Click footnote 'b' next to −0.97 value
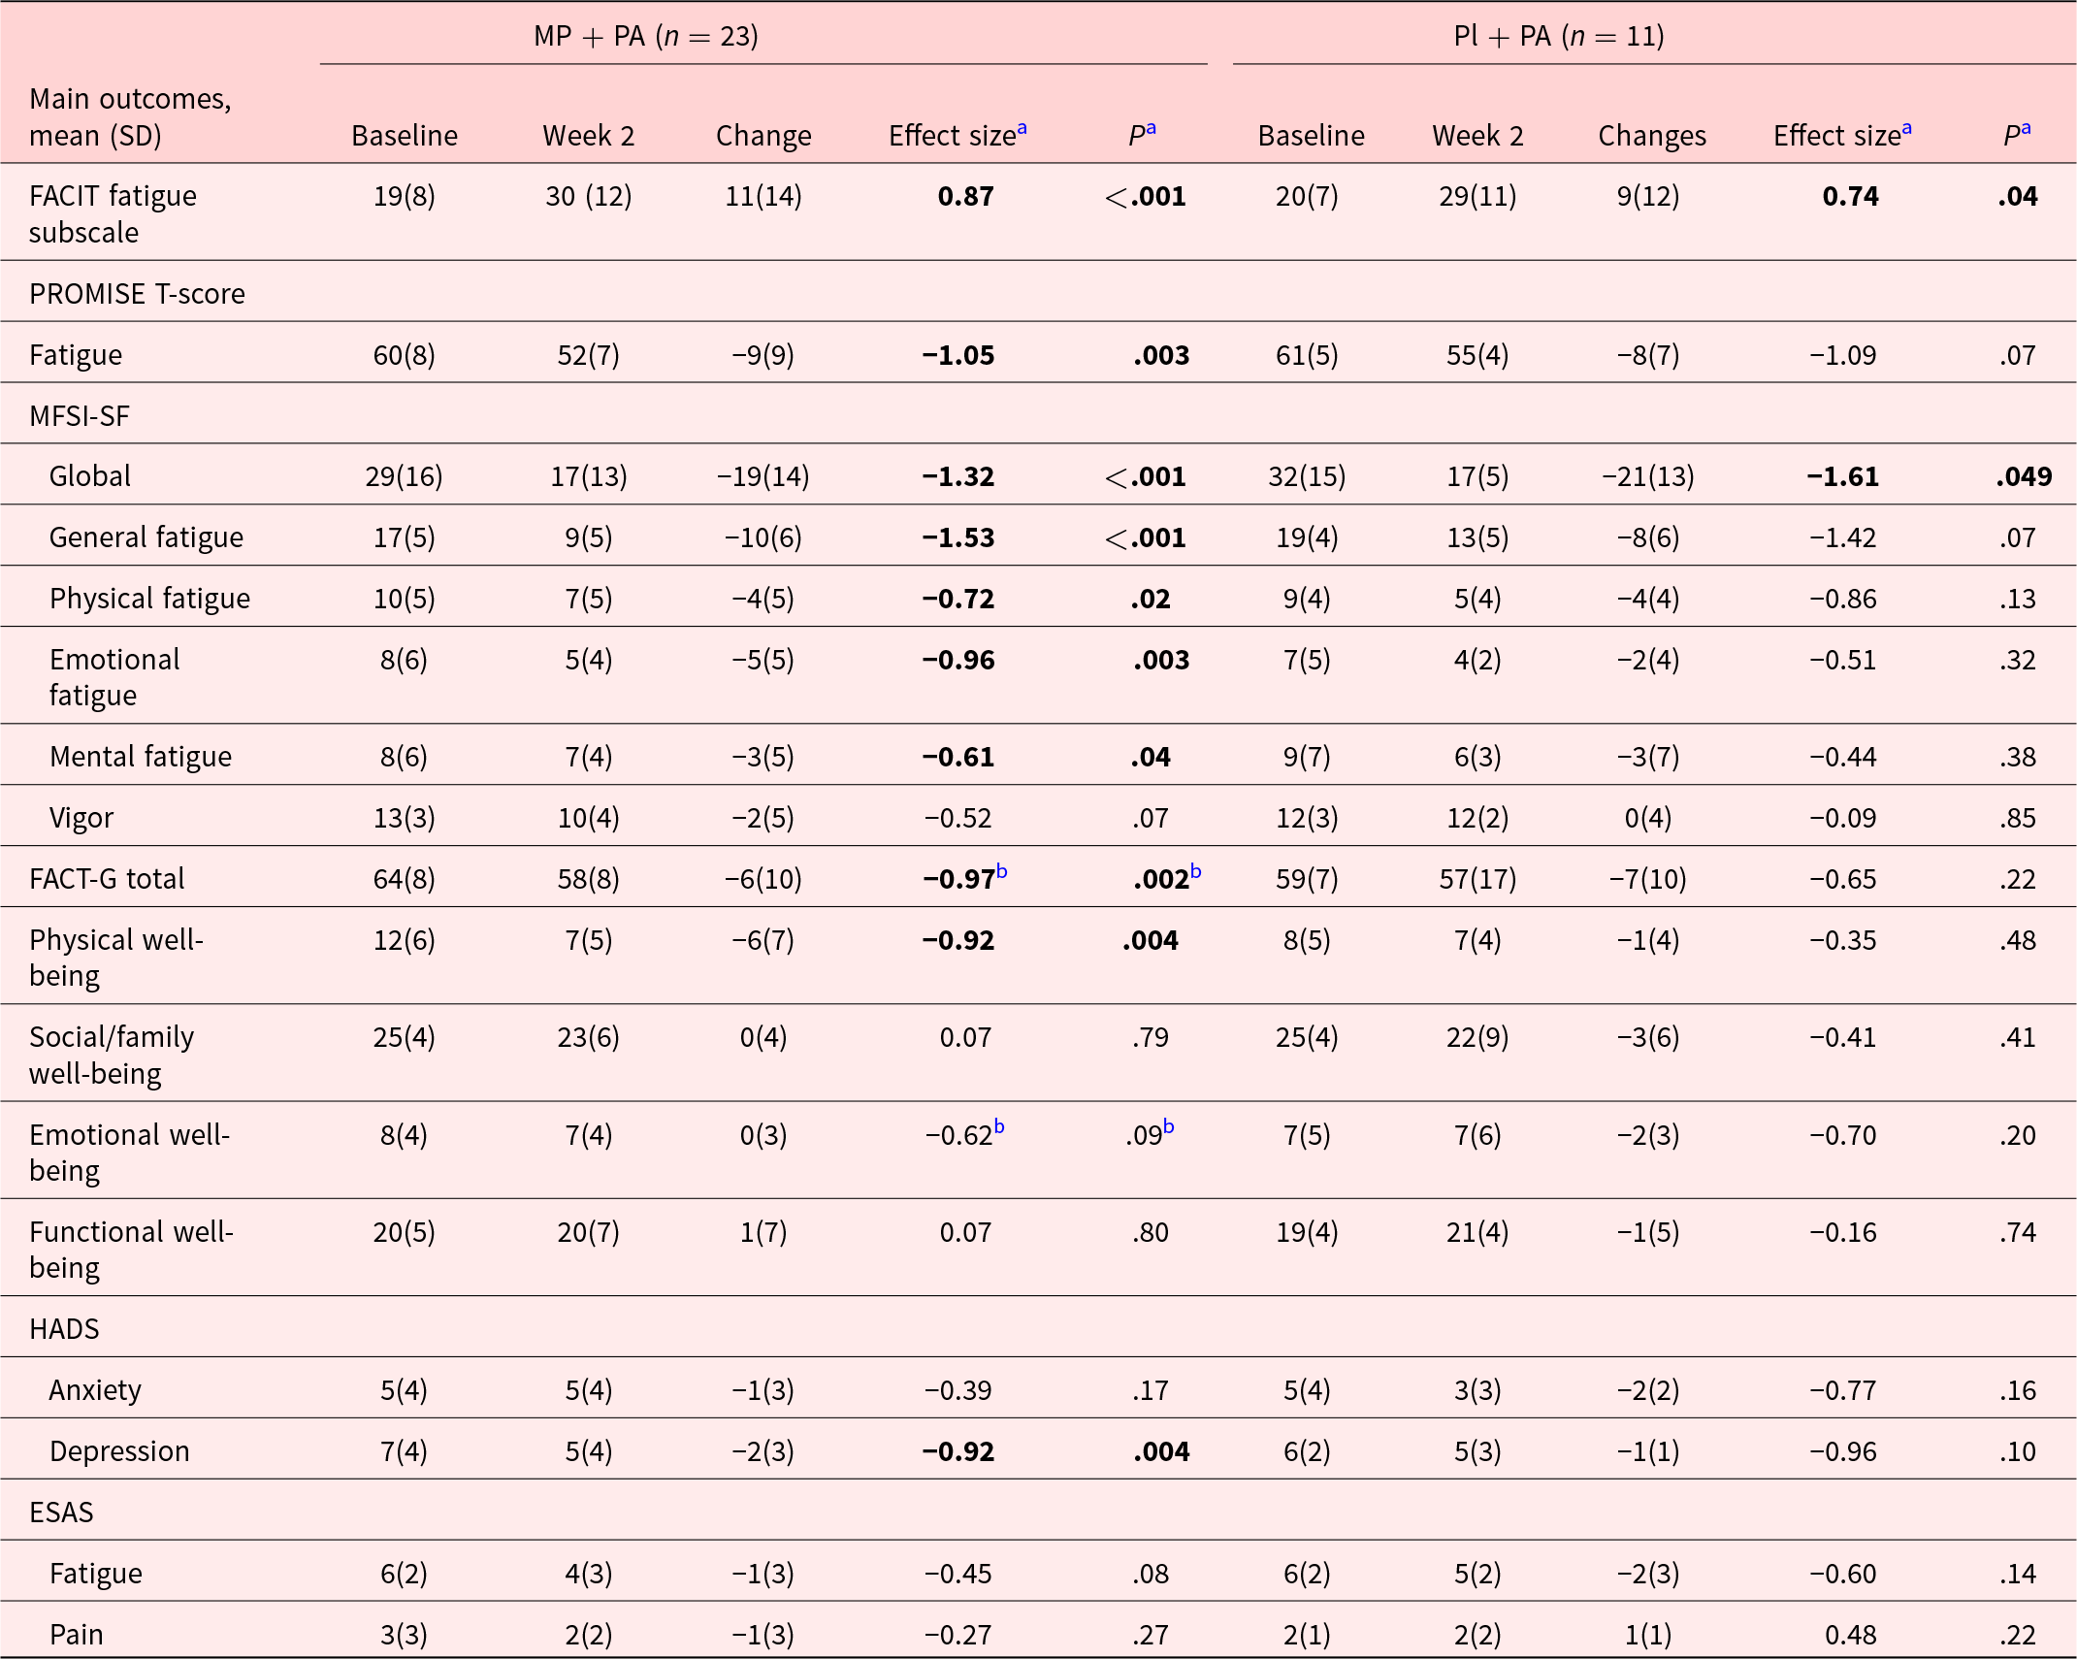This screenshot has width=2077, height=1659. [x=1001, y=871]
